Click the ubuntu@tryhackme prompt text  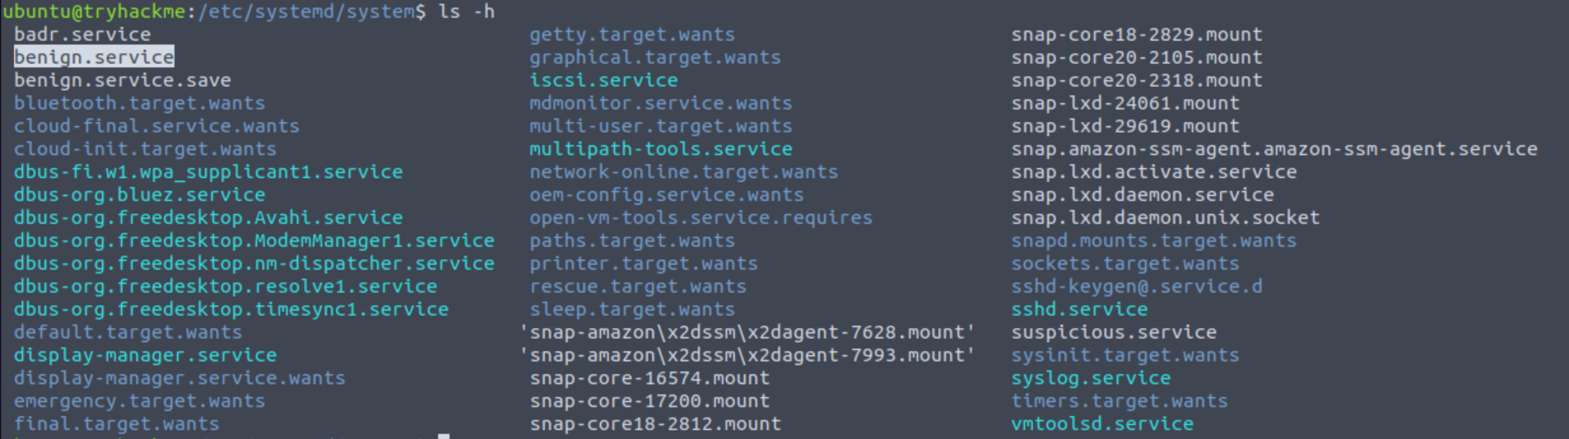pyautogui.click(x=94, y=11)
